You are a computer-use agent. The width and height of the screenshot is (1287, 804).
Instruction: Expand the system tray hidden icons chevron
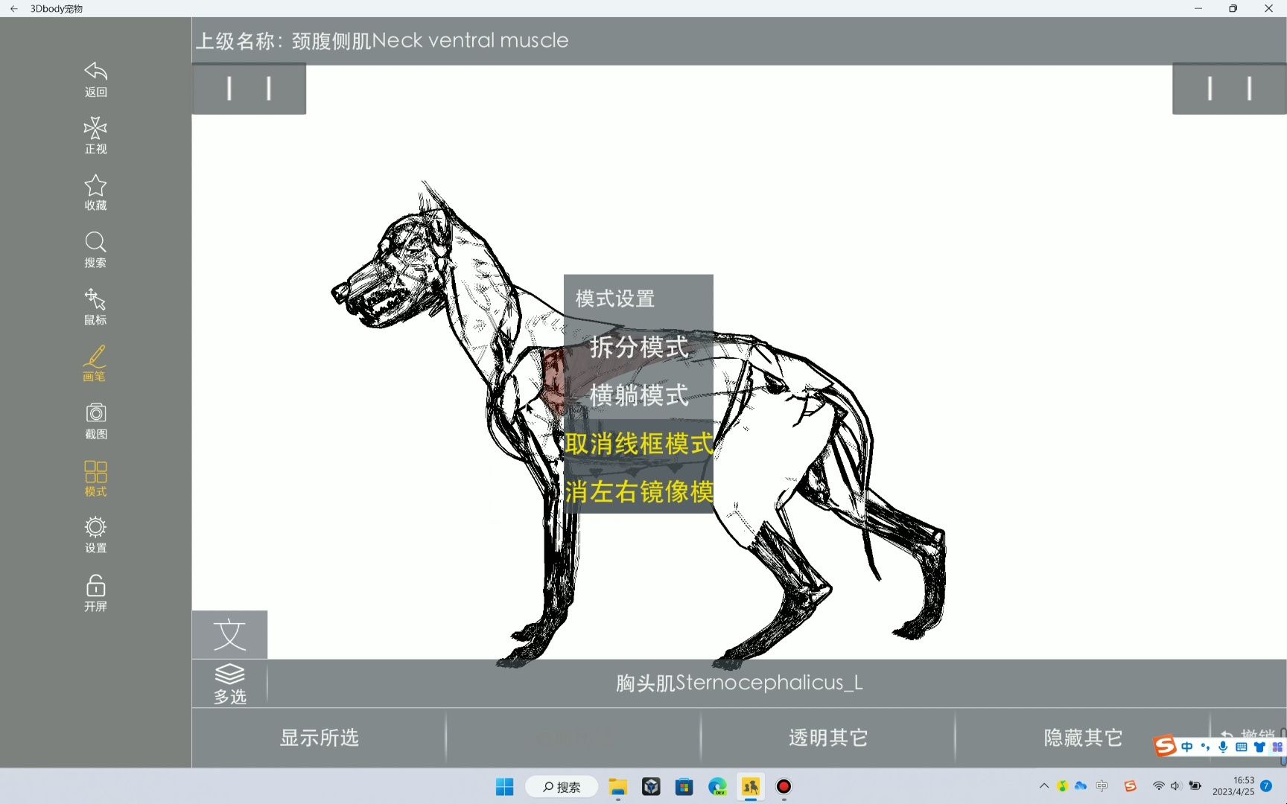point(1043,786)
